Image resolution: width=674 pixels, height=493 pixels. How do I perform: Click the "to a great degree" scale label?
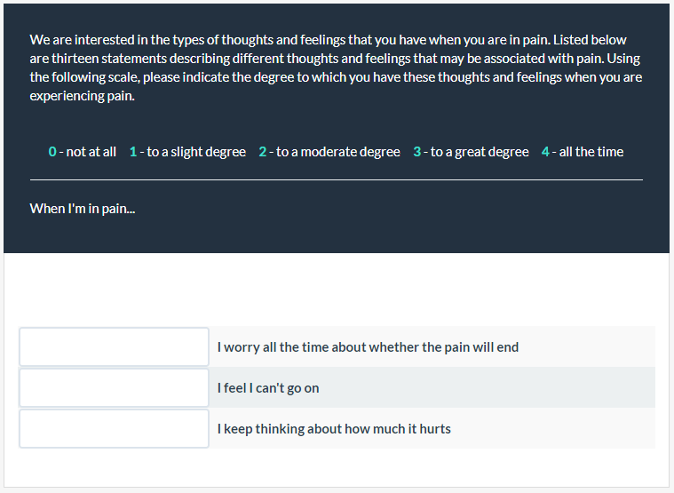coord(480,152)
